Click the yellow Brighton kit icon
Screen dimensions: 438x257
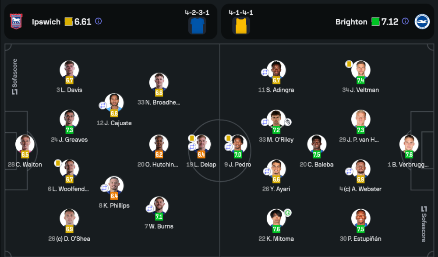[x=241, y=26]
